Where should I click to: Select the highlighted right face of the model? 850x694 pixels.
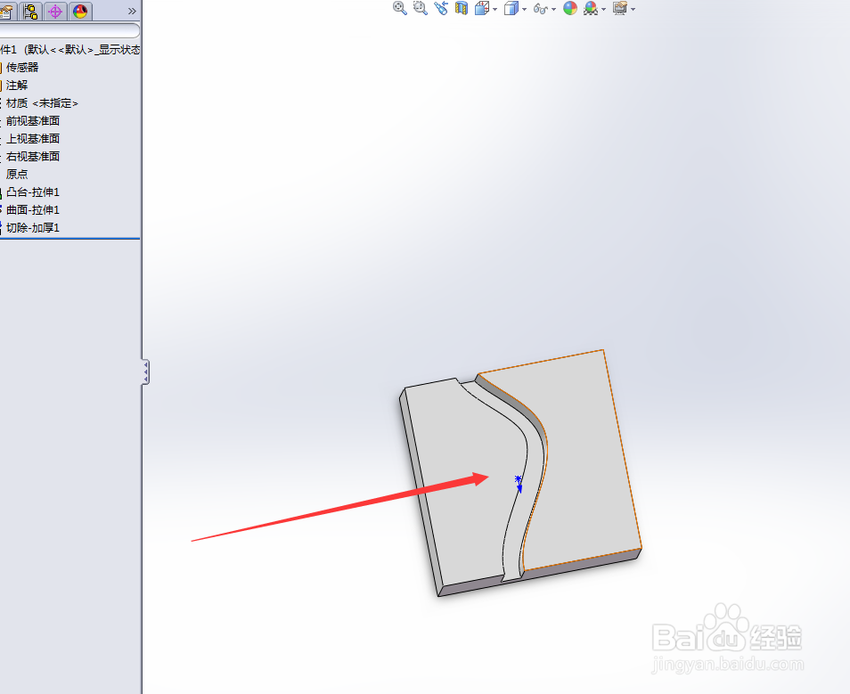pyautogui.click(x=585, y=461)
